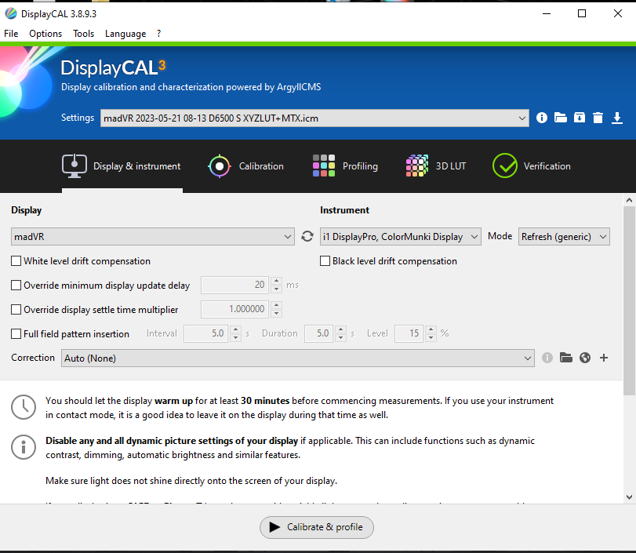The width and height of the screenshot is (636, 553).
Task: Open the Language menu
Action: (125, 34)
